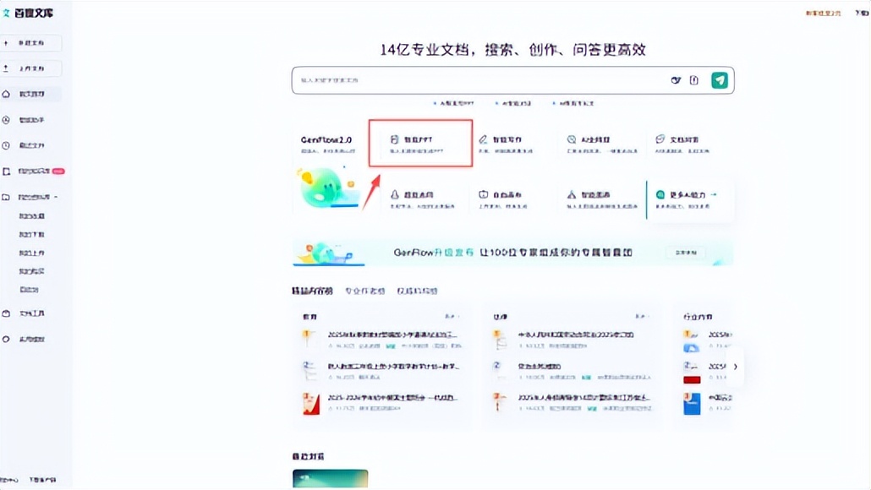
Task: Click the third suggestion chip under search
Action: coord(574,103)
